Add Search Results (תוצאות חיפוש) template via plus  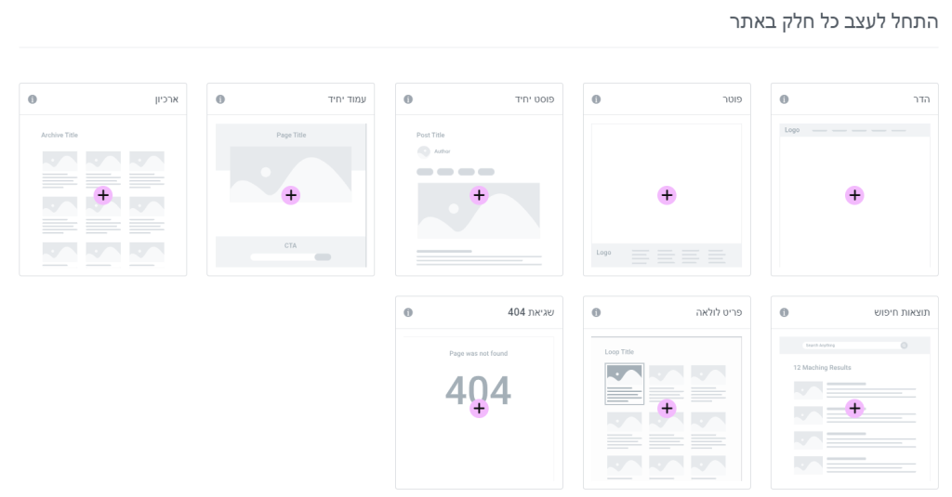[x=854, y=408]
